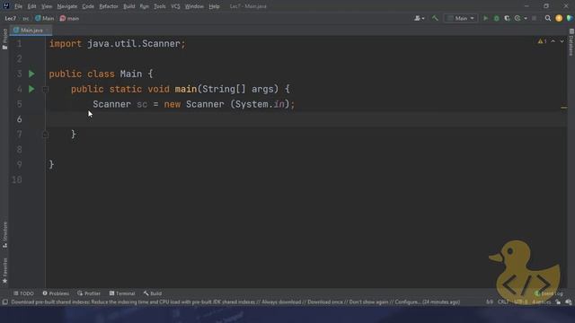Collapse the main method fold marker at line 4
Image resolution: width=575 pixels, height=323 pixels.
[46, 89]
